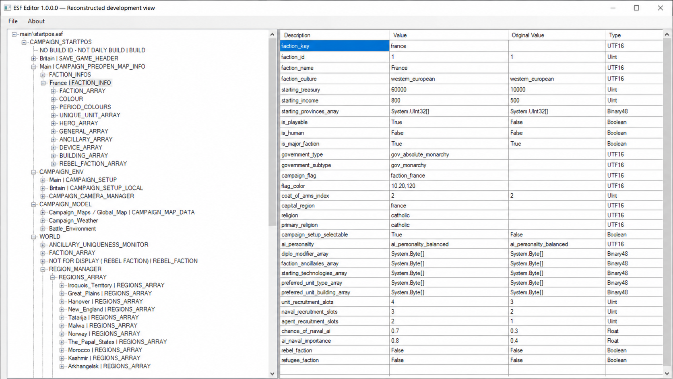Sort by the Description column header
Viewport: 673px width, 379px height.
pyautogui.click(x=334, y=35)
